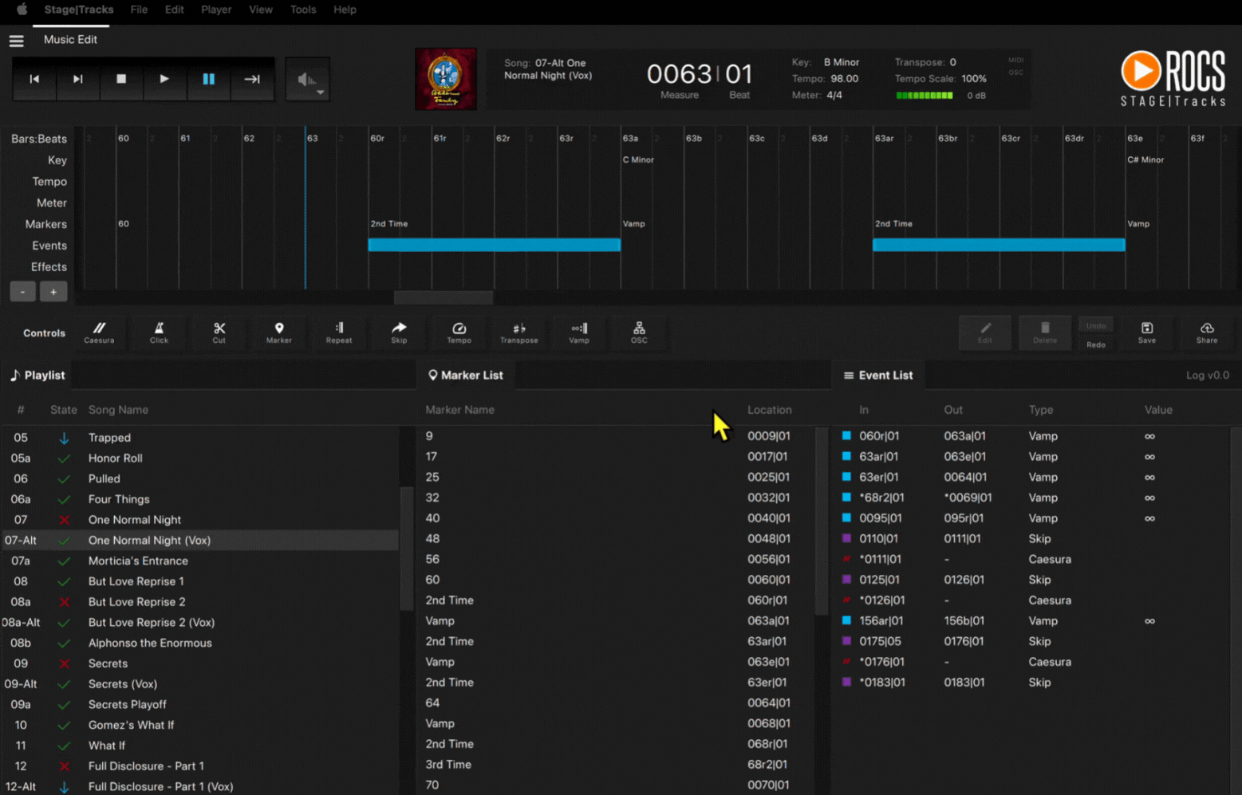Toggle green check state of 'Pulled'

[65, 478]
